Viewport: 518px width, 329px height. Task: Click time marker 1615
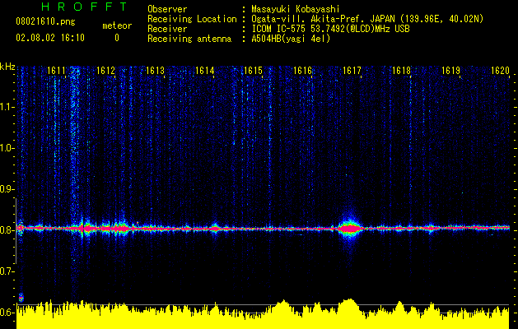pyautogui.click(x=254, y=70)
